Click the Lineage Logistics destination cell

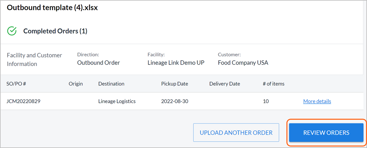tap(117, 101)
